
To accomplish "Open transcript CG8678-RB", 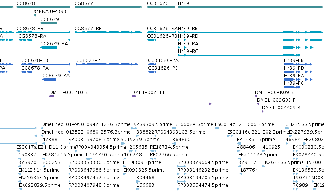I will (30, 28).
